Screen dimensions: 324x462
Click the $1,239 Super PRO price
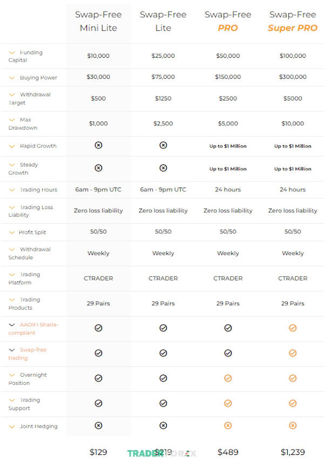click(293, 452)
